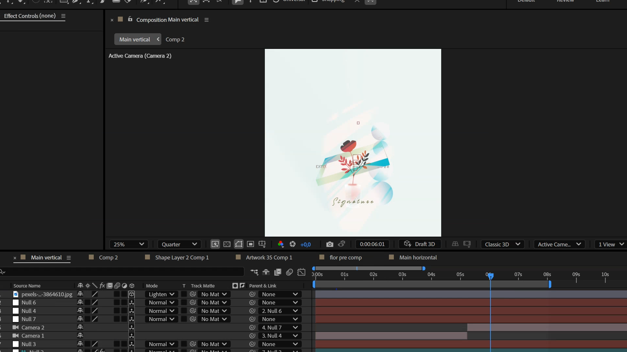
Task: Toggle shy switch on Null 6 layer
Action: pos(80,302)
